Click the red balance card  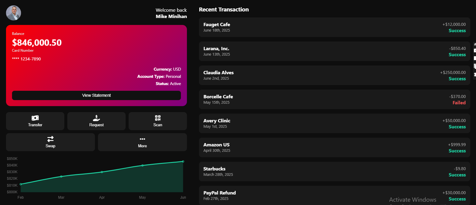point(96,66)
